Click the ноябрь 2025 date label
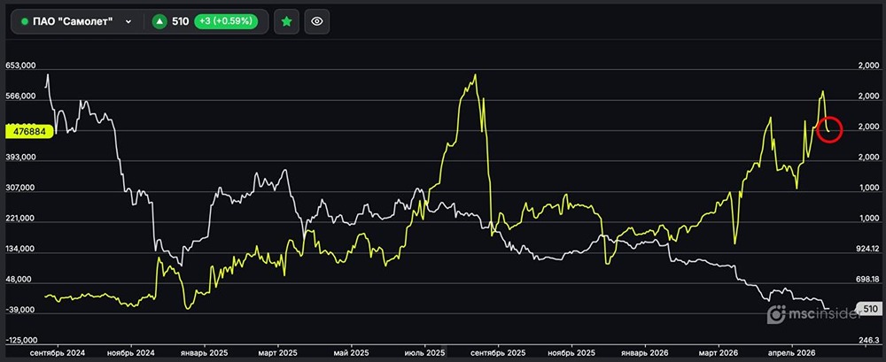This screenshot has height=362, width=886. pyautogui.click(x=571, y=352)
